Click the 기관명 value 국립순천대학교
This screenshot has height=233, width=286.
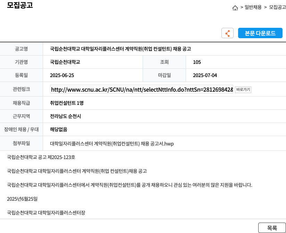tap(65, 62)
